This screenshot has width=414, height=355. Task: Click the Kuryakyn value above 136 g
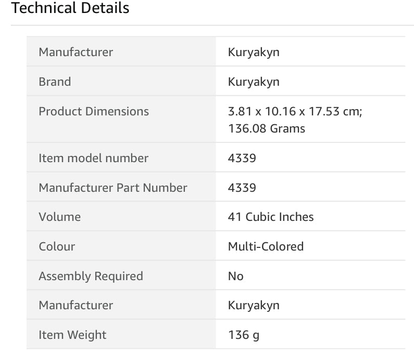[254, 305]
